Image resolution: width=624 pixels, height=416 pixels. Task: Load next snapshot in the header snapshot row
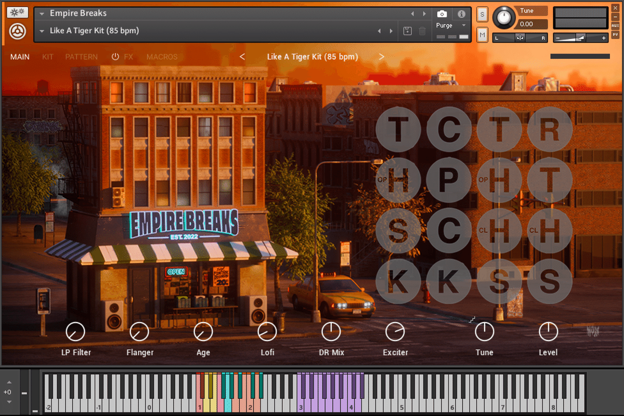392,31
